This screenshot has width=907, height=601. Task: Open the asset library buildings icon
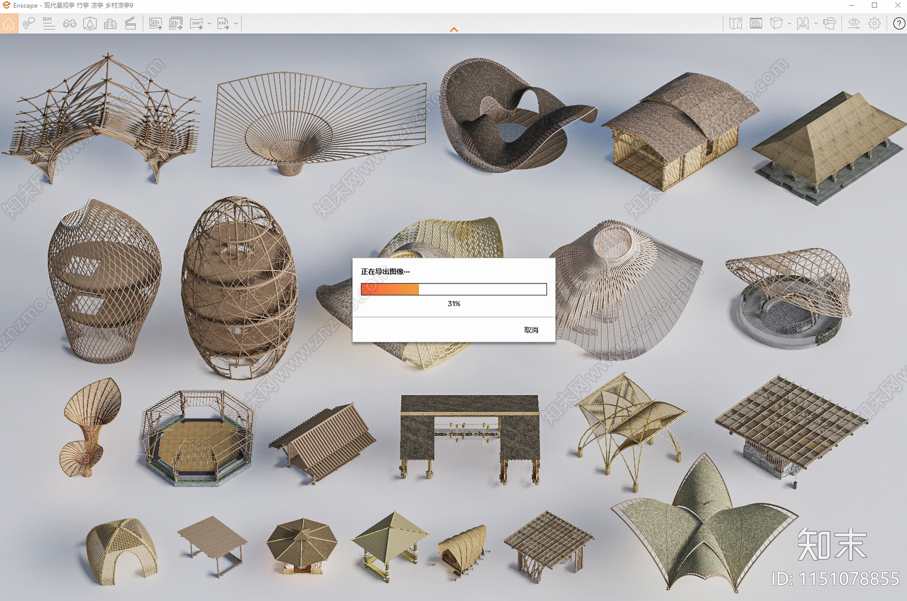[x=111, y=24]
